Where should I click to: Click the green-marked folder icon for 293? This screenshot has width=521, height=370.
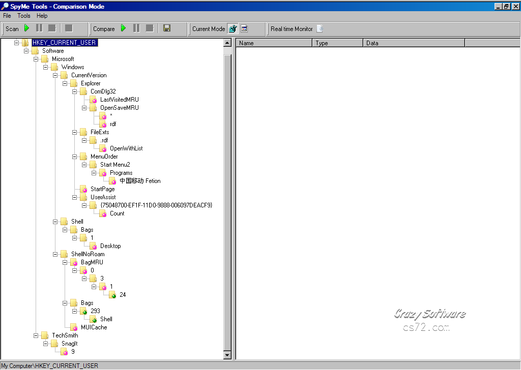tap(83, 311)
